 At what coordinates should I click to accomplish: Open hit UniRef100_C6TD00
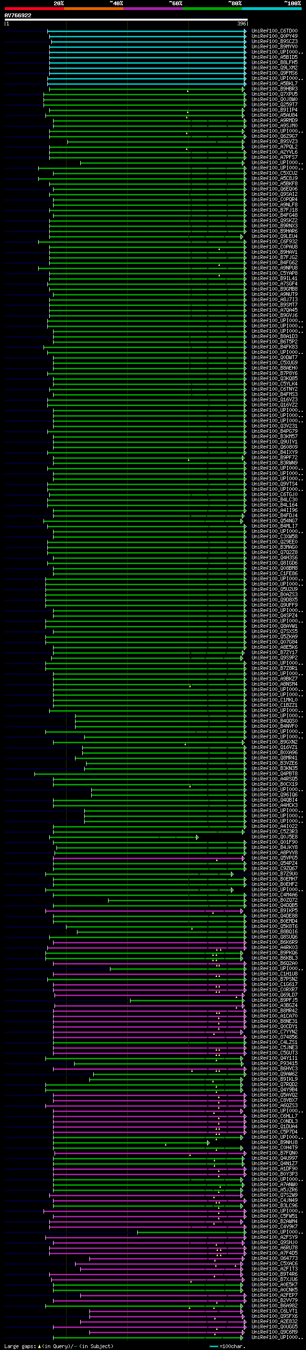274,31
